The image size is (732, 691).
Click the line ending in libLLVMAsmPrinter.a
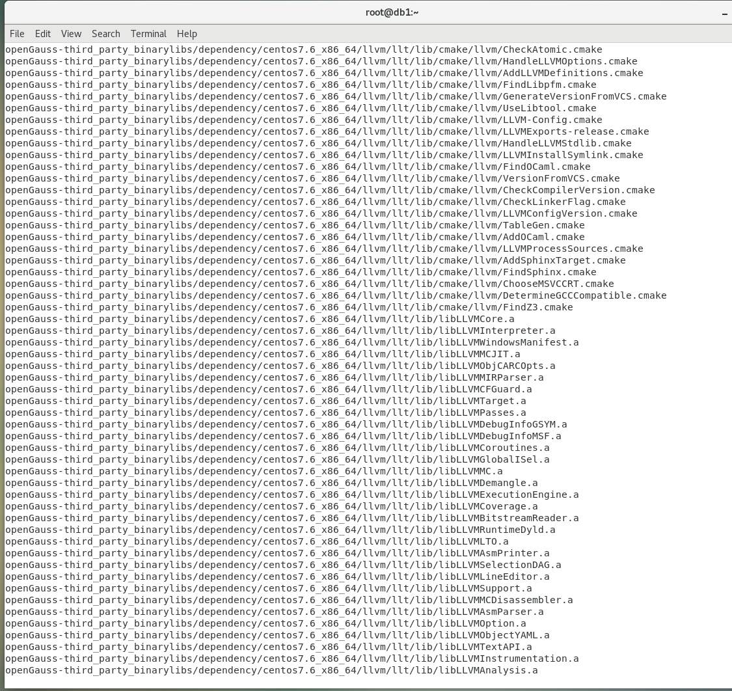[x=277, y=553]
